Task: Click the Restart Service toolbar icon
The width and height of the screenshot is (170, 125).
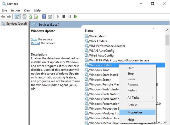Action: 75,16
